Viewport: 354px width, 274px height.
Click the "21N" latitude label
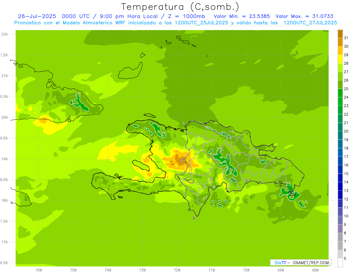coord(4,76)
